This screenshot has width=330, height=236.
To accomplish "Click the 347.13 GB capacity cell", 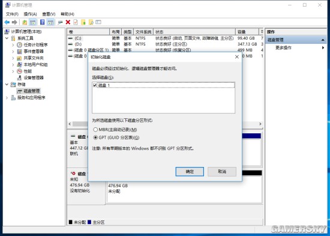I will pos(247,44).
